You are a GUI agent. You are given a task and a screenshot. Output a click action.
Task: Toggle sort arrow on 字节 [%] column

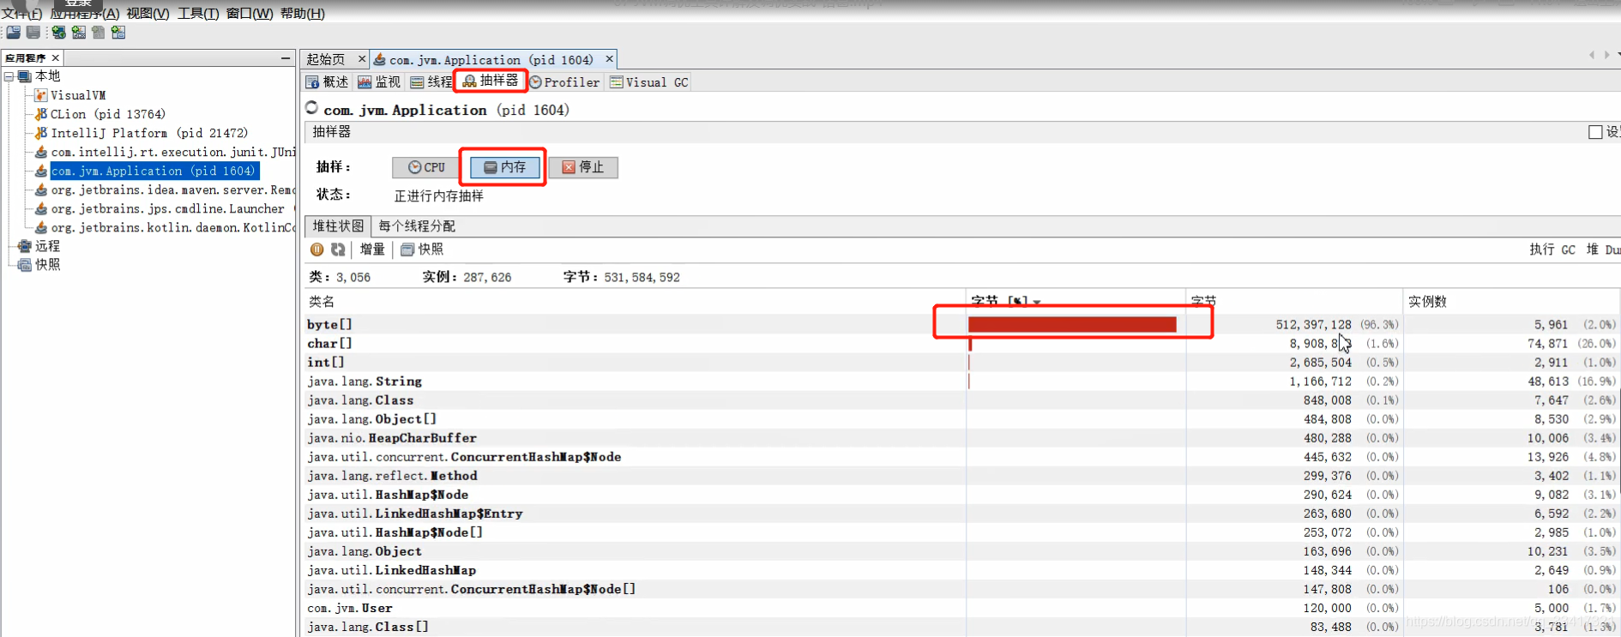pos(1037,302)
